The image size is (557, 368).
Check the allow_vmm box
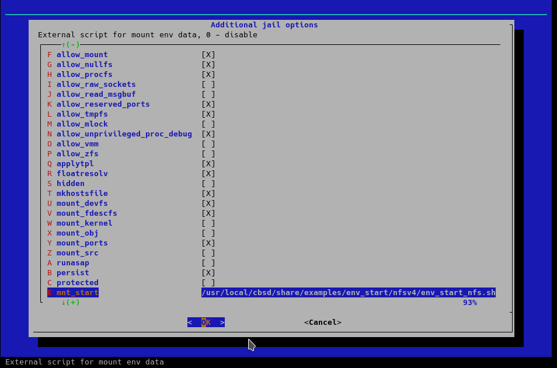(208, 144)
